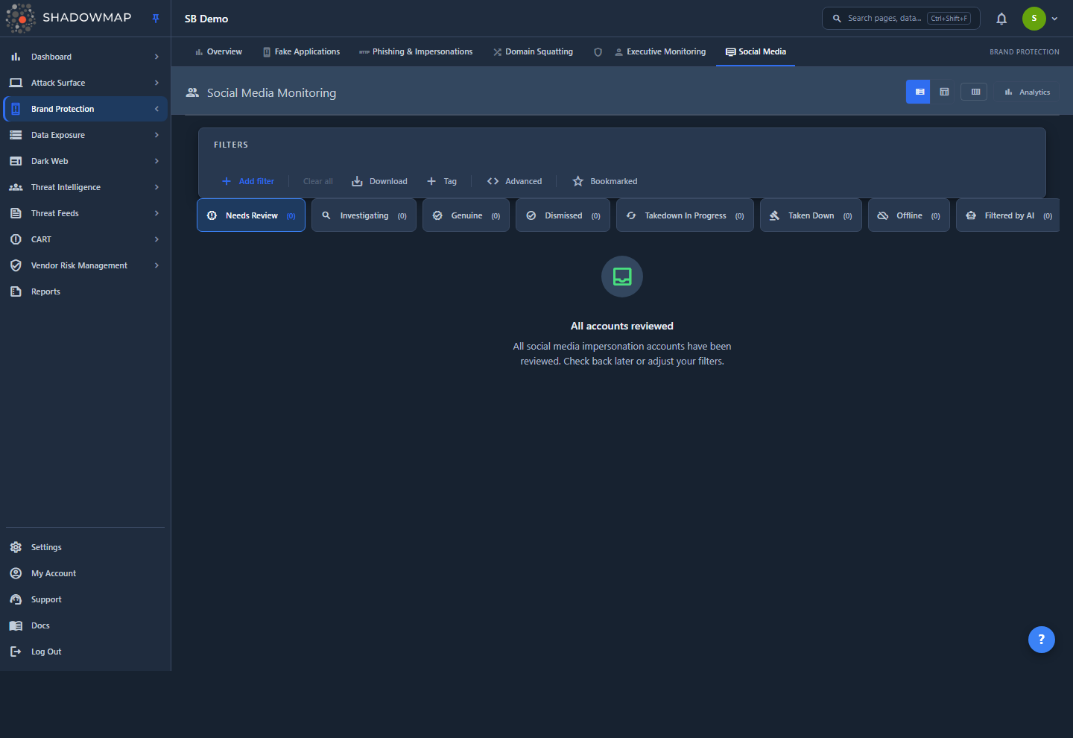Image resolution: width=1073 pixels, height=738 pixels.
Task: Click the Add filter button
Action: [x=248, y=181]
